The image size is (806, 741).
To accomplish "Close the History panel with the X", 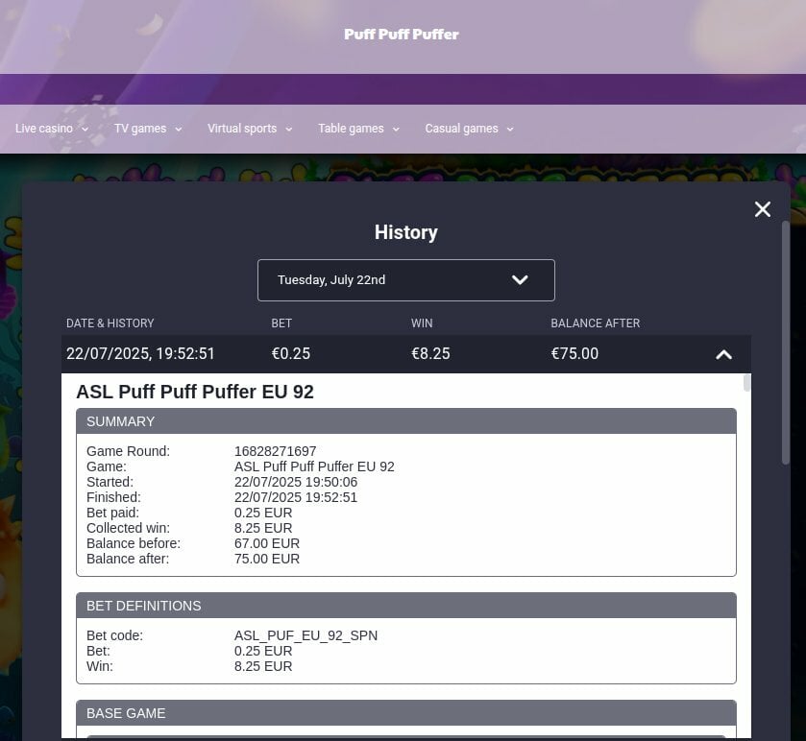I will [x=763, y=209].
